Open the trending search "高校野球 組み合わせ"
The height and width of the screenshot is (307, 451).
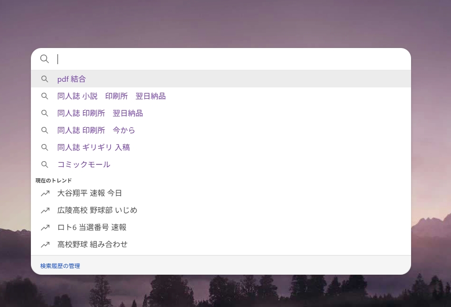(x=92, y=244)
